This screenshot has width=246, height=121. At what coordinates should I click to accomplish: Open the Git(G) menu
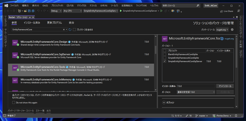pyautogui.click(x=45, y=6)
